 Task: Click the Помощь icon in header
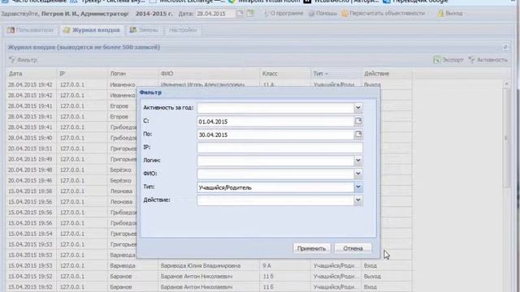pos(311,14)
